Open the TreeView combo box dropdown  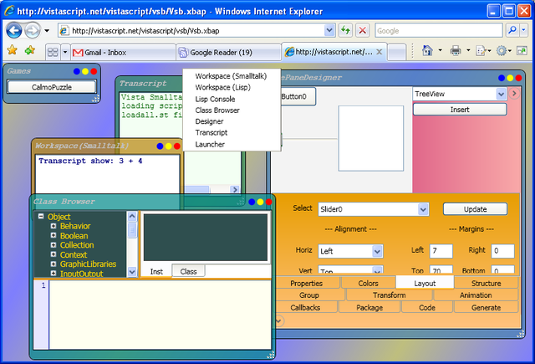coord(501,94)
